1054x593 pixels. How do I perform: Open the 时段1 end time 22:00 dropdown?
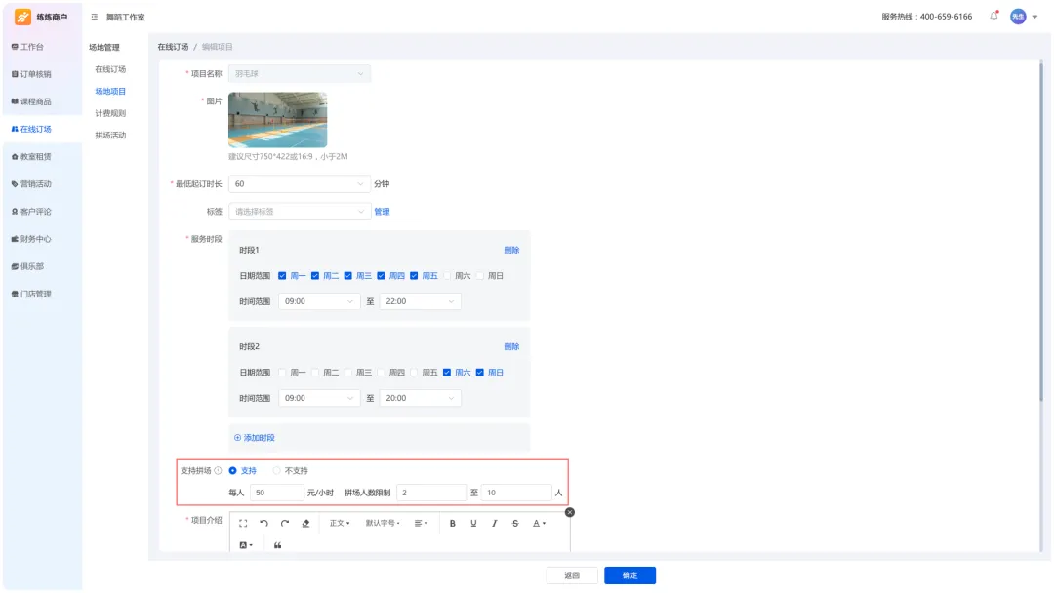[420, 302]
